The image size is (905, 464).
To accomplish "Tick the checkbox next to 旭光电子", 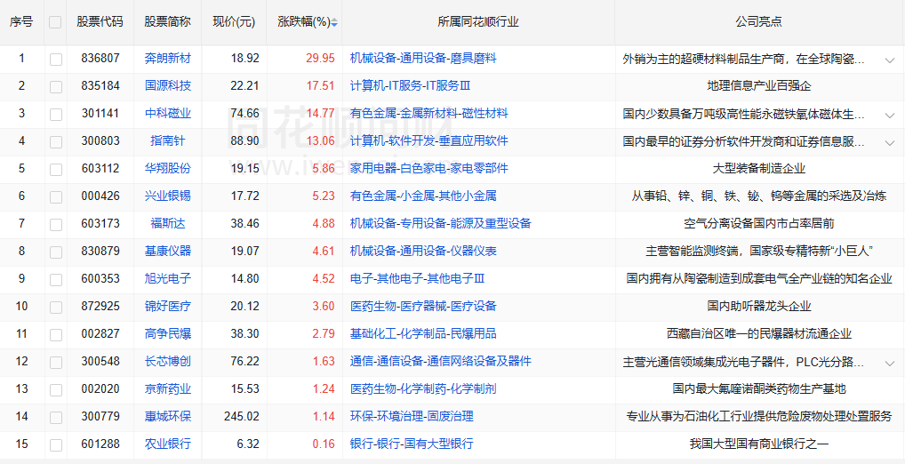I will click(56, 280).
